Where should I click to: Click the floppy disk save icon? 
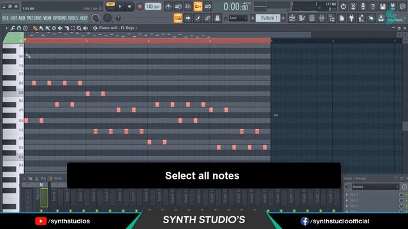coord(382,6)
